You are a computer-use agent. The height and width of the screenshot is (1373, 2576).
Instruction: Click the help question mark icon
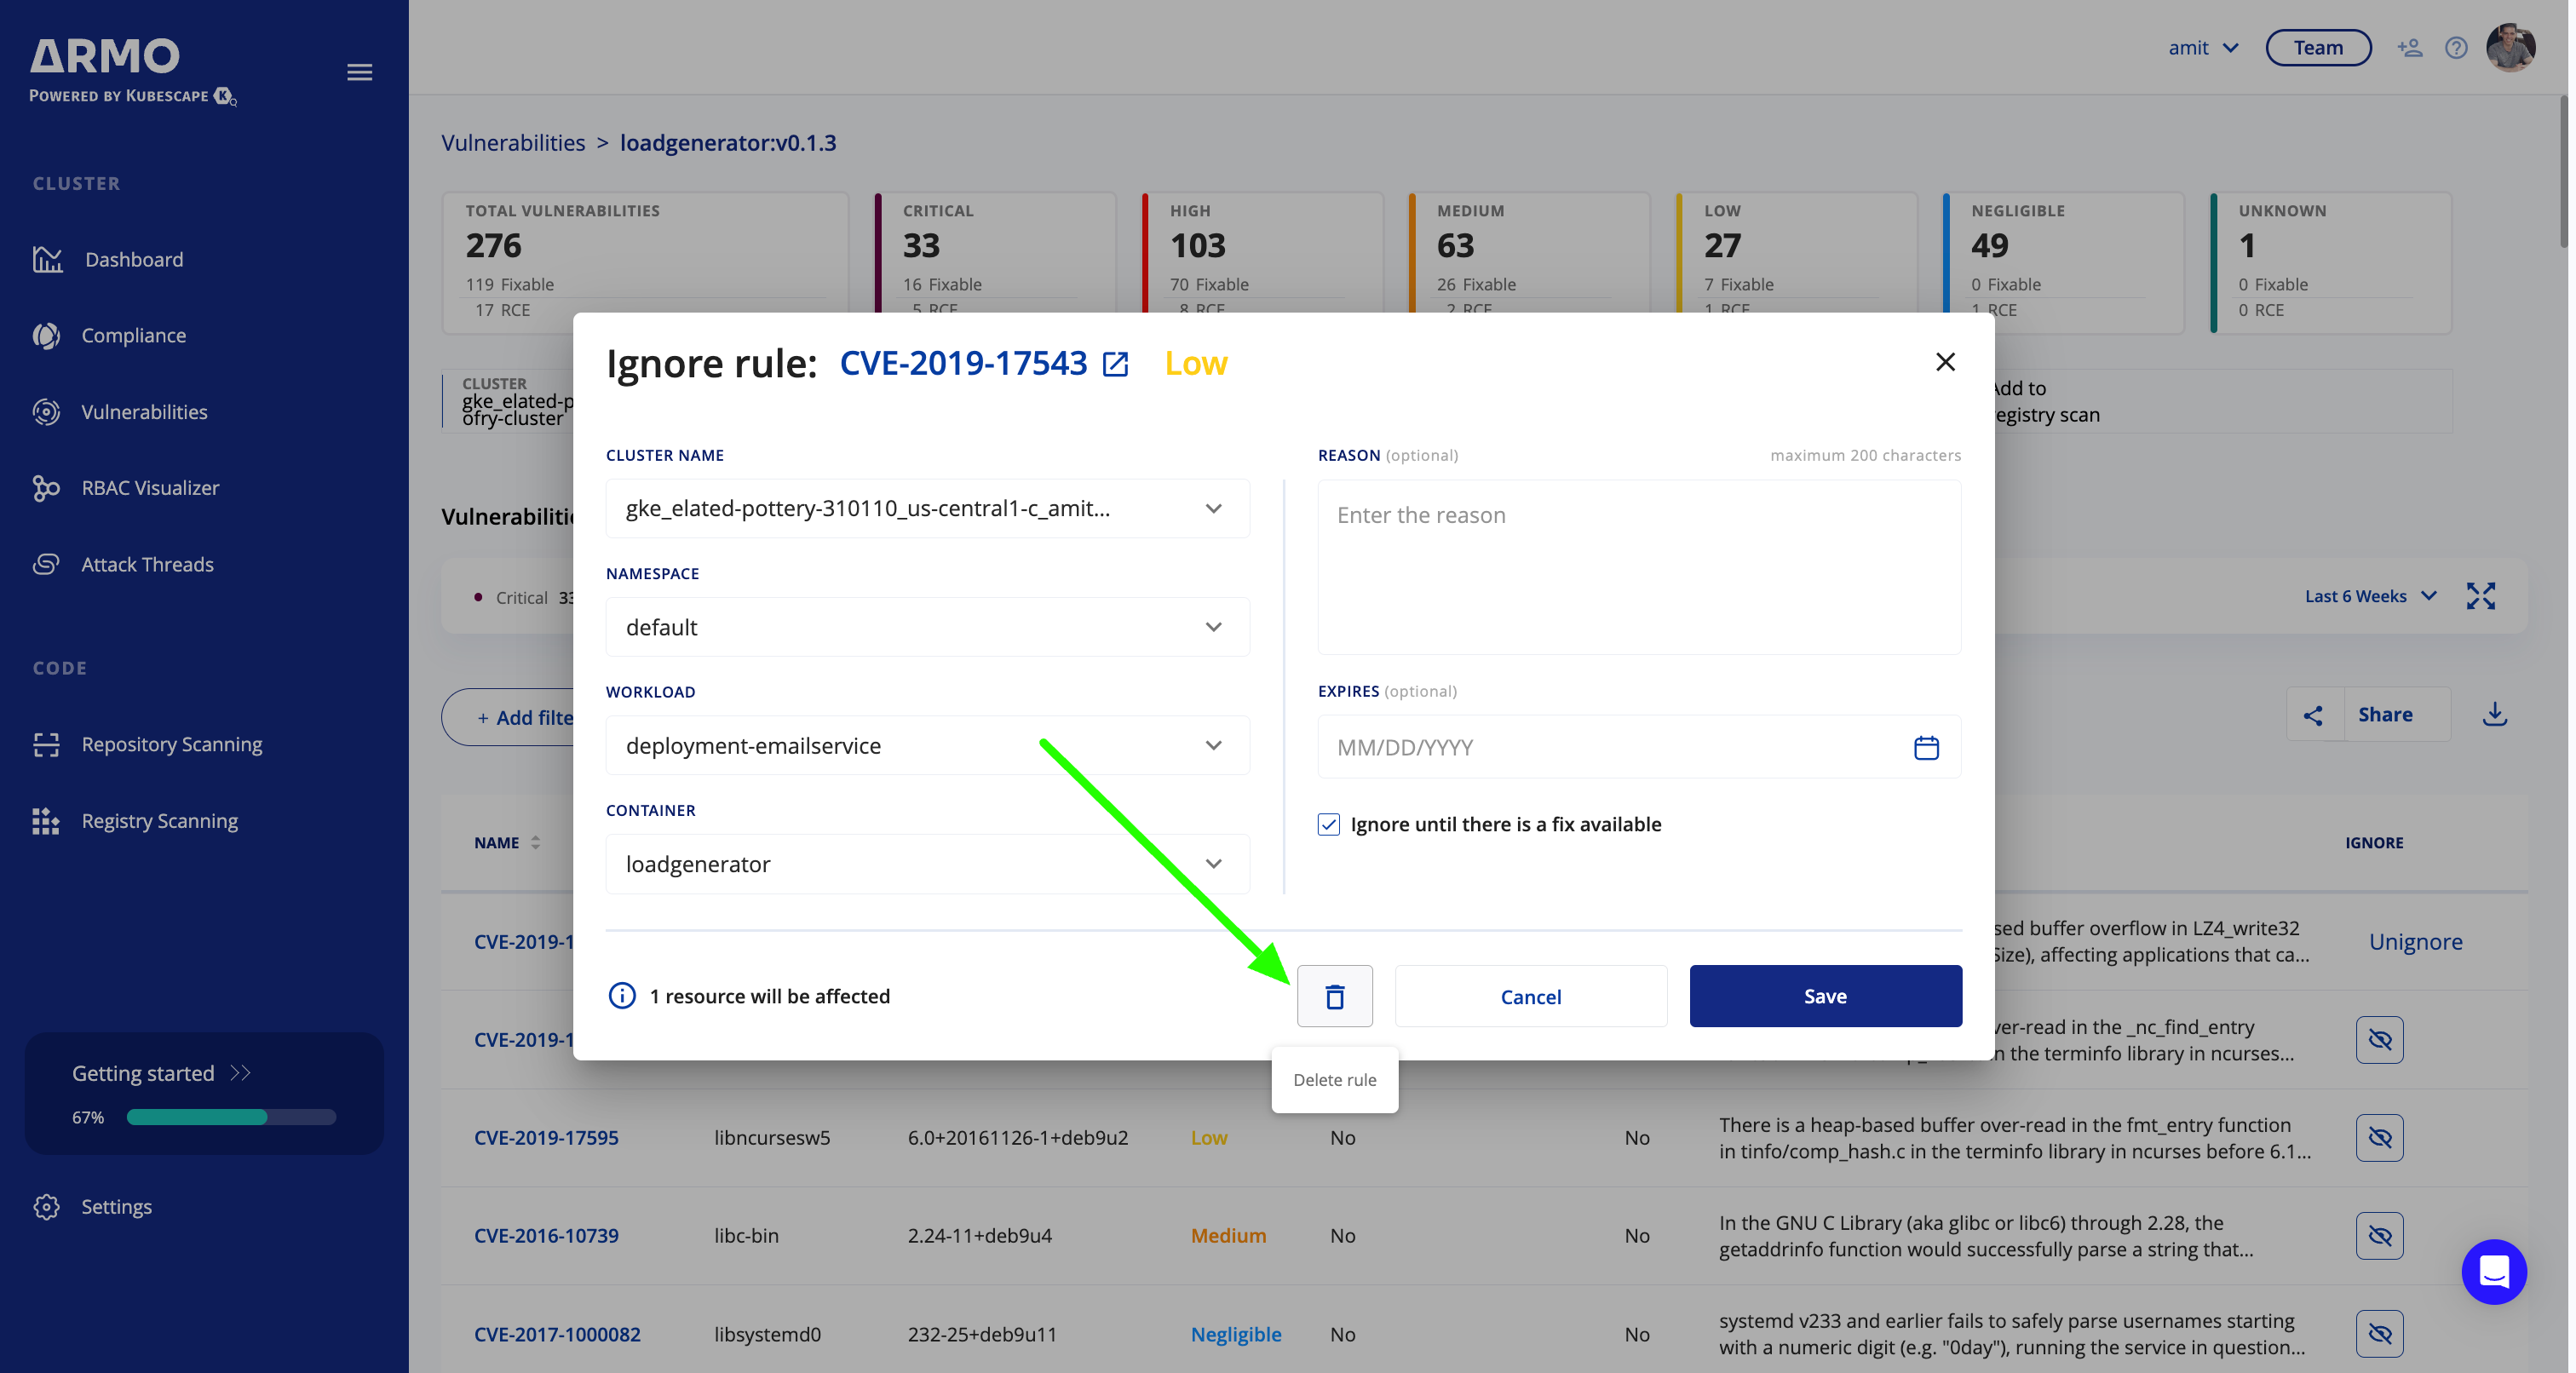pos(2456,48)
